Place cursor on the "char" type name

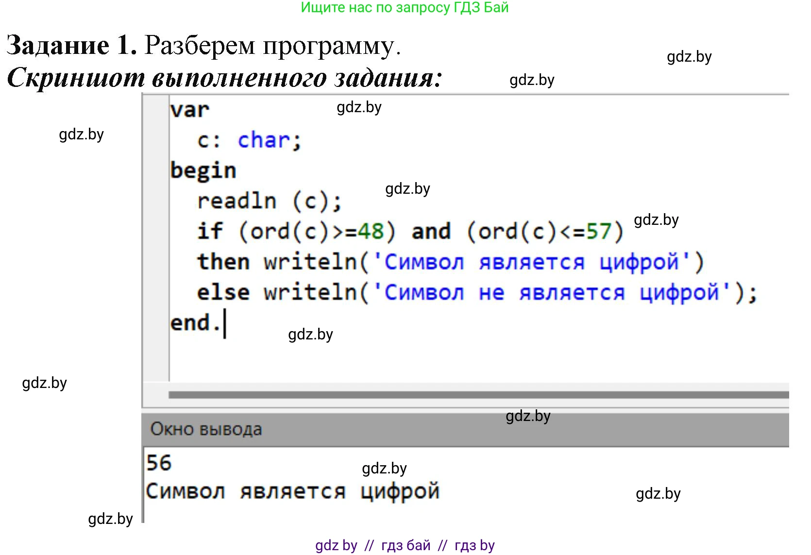coord(264,141)
